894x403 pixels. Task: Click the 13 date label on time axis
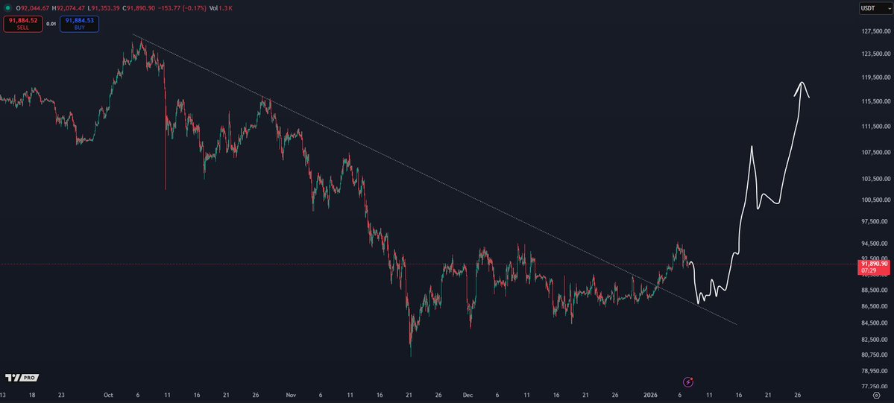point(3,395)
